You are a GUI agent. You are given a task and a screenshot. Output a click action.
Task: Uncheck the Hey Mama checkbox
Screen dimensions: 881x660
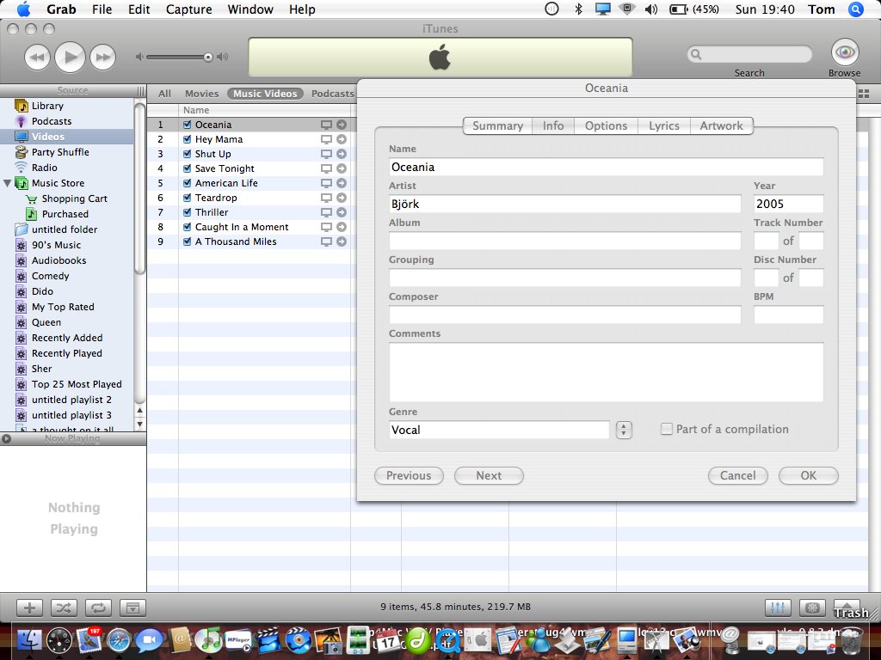(x=187, y=139)
